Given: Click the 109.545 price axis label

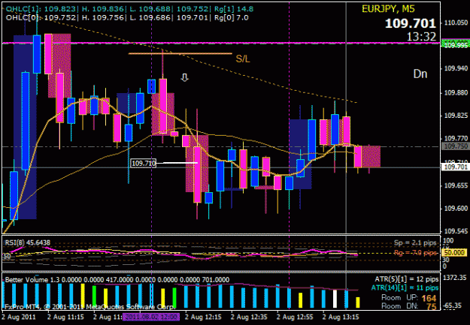Looking at the screenshot, I should (455, 231).
